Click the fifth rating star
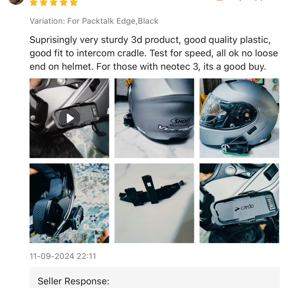Viewport: 288px width, 288px height. (x=74, y=3)
